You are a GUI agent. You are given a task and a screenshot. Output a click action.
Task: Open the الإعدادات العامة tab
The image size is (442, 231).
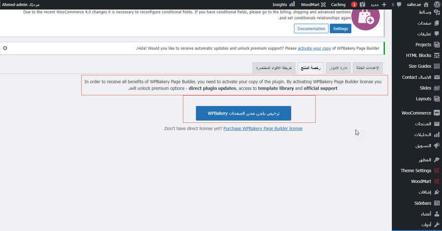(x=368, y=68)
